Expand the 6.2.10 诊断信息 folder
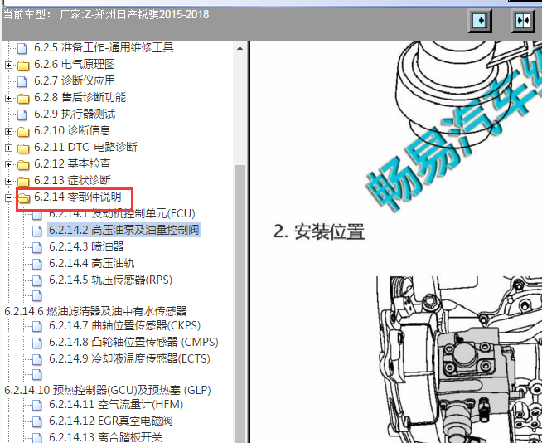The height and width of the screenshot is (443, 542). pos(8,131)
